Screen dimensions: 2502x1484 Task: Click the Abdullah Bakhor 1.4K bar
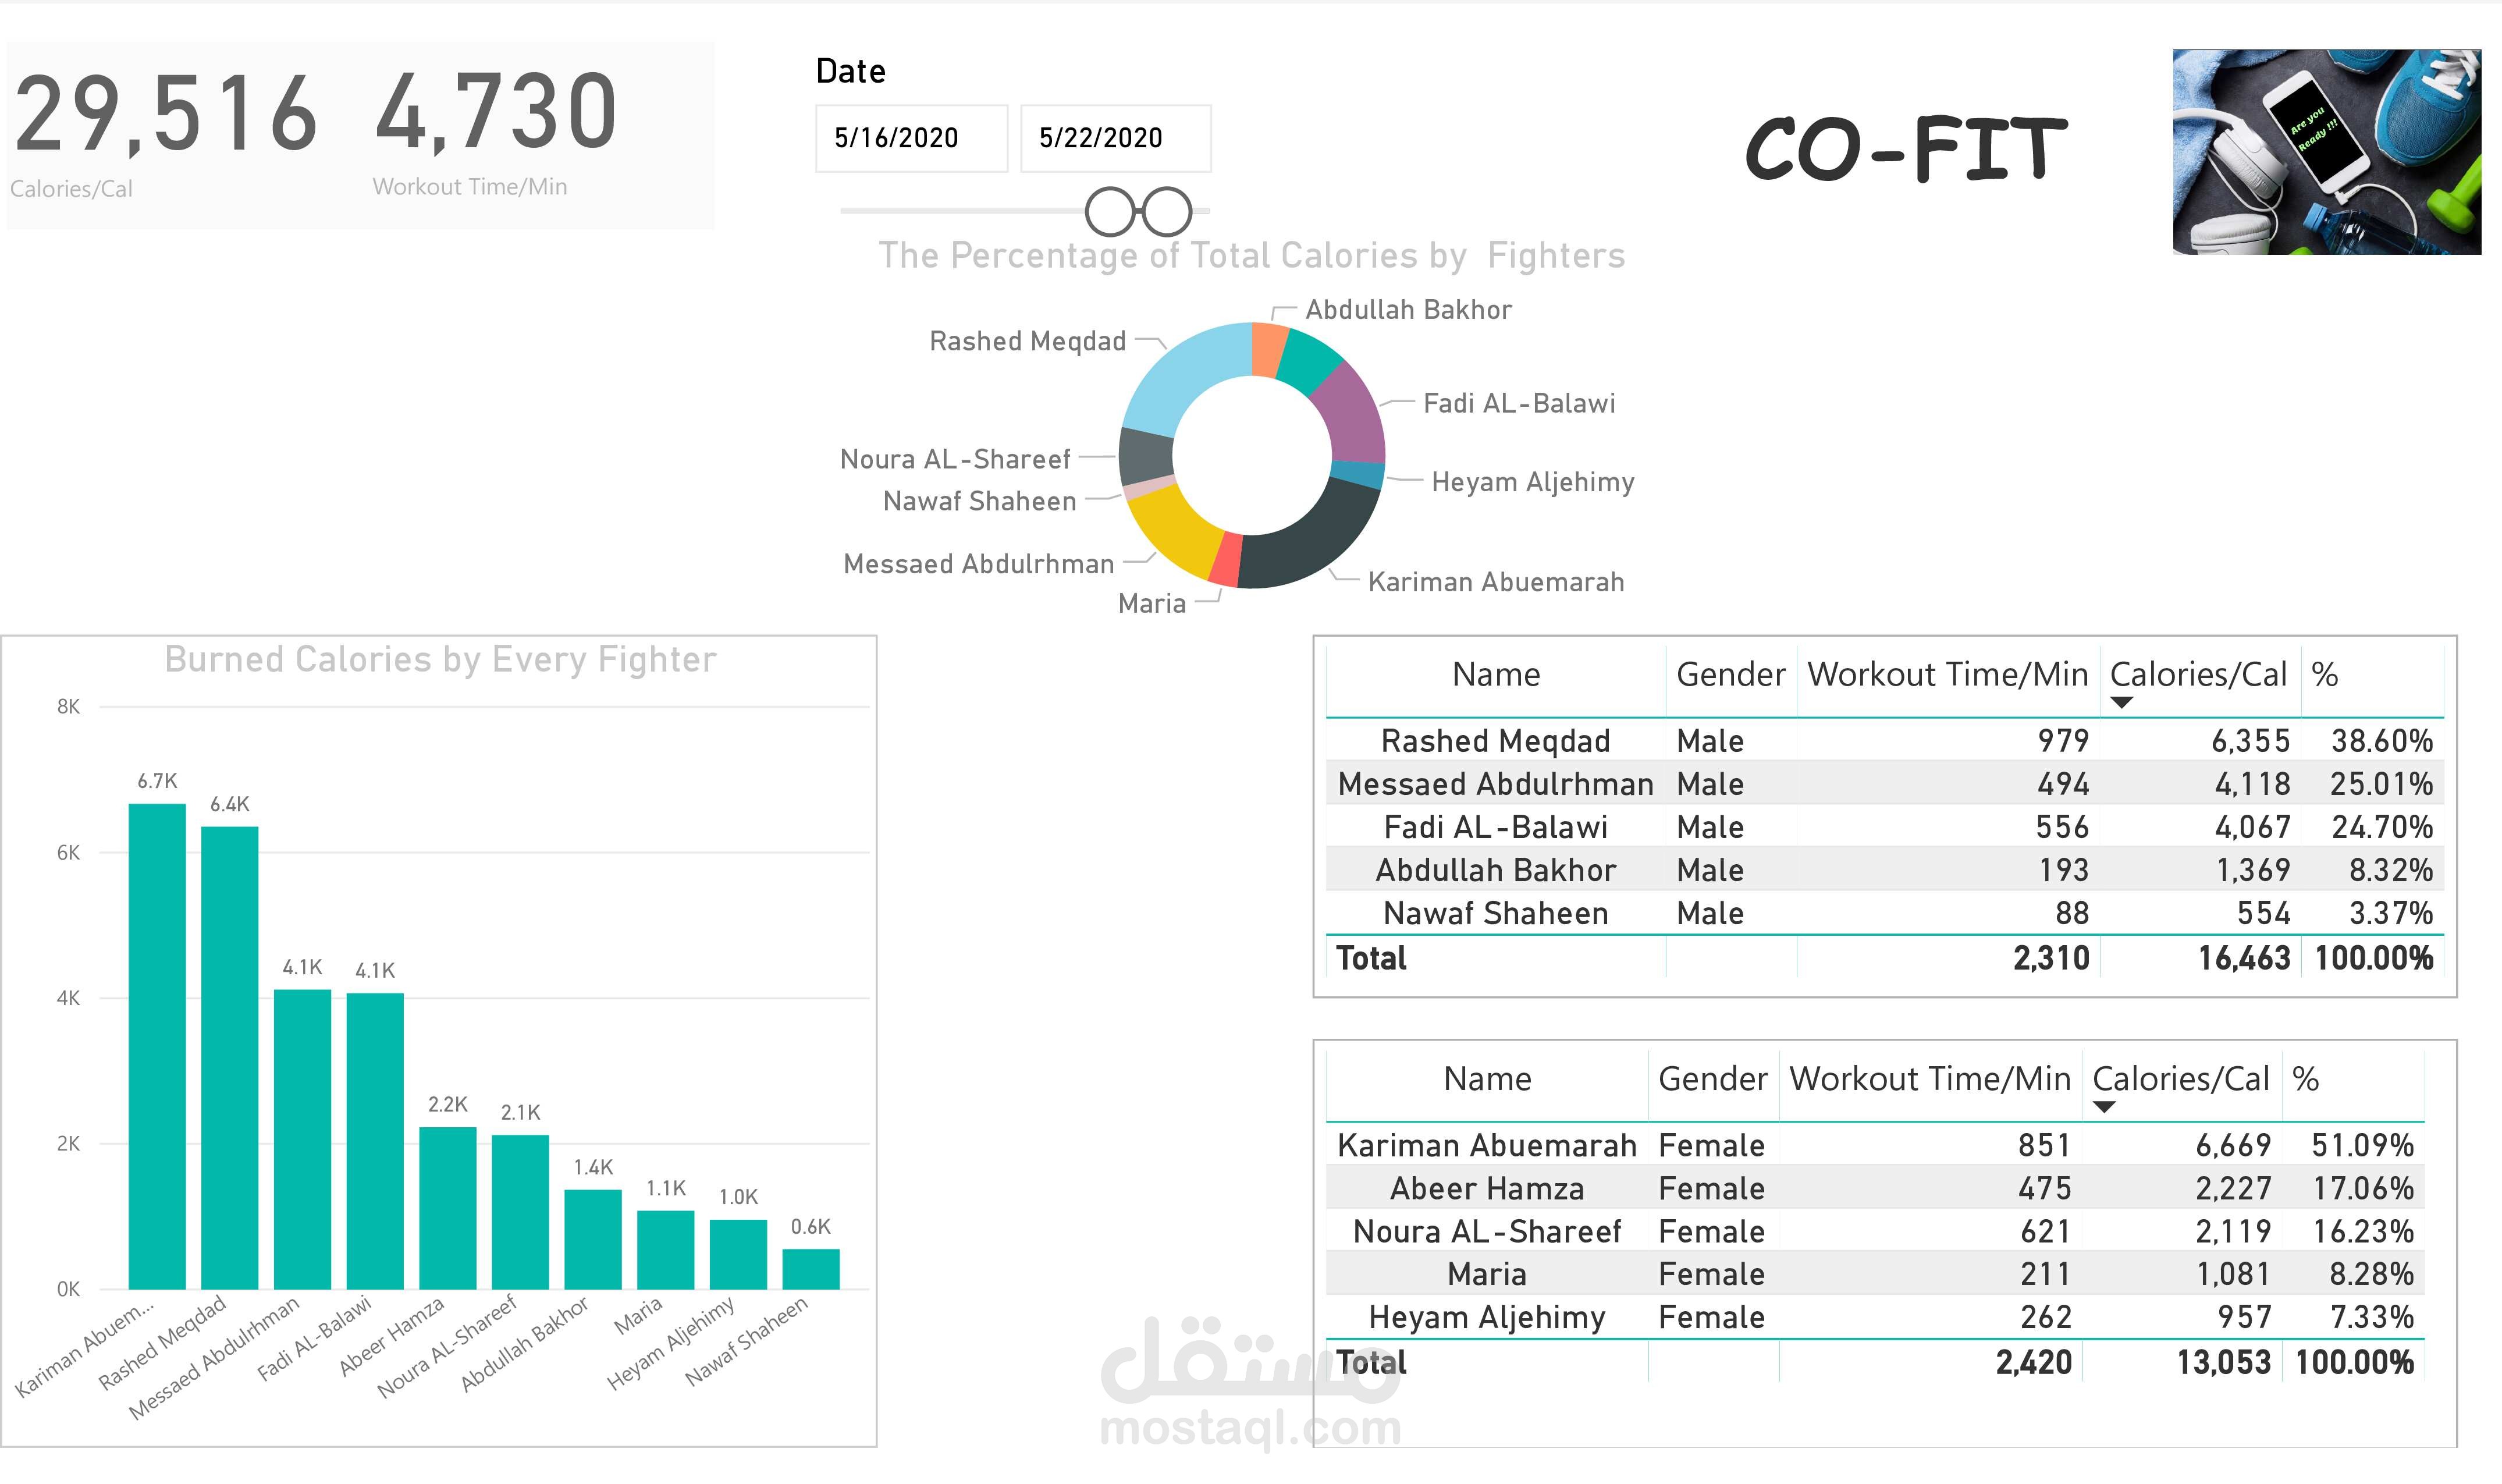[x=593, y=1239]
